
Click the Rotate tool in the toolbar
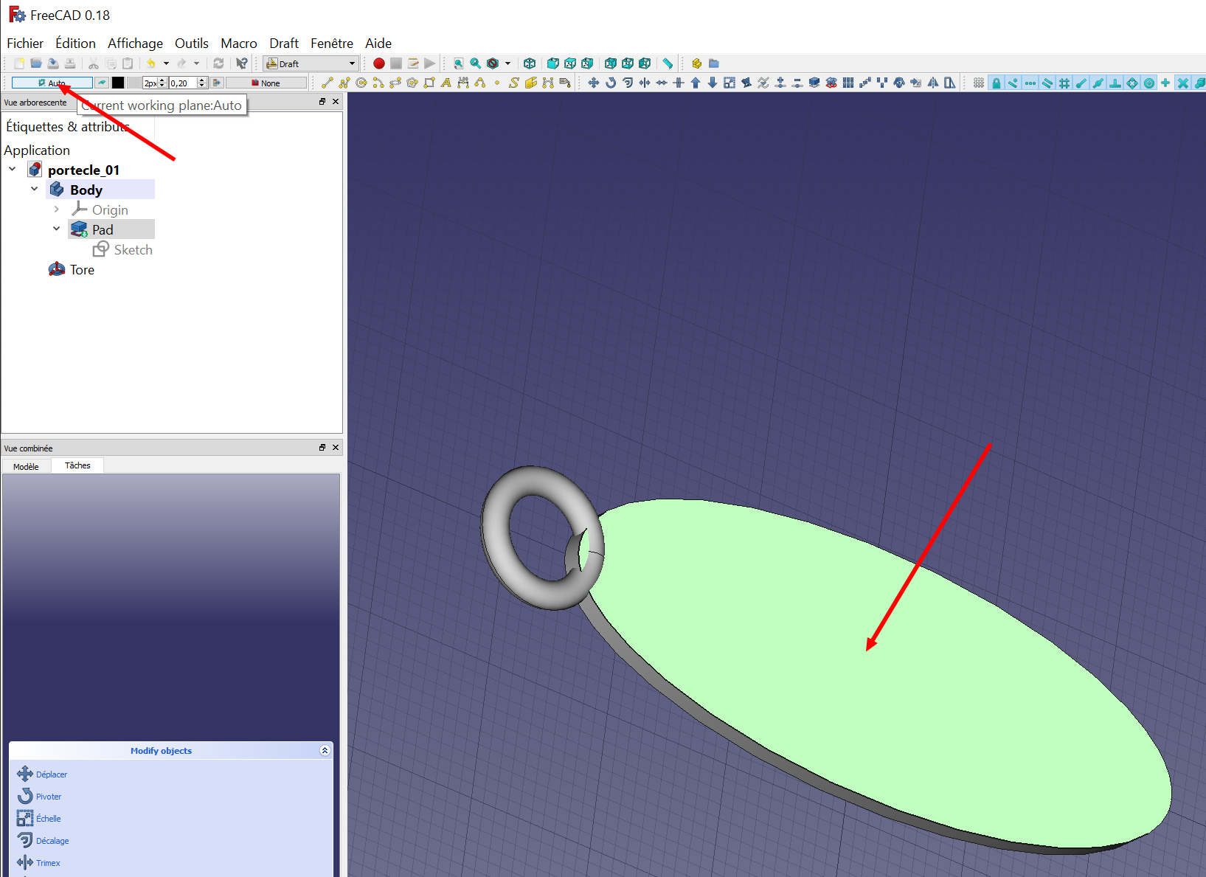point(611,83)
